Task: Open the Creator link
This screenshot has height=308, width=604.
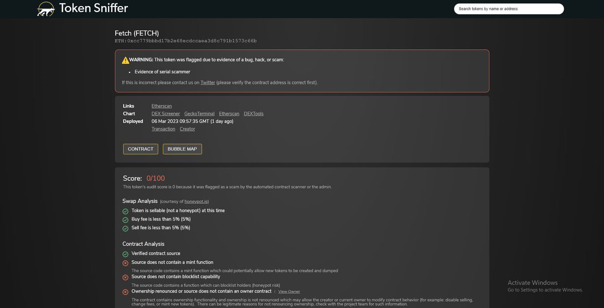Action: pos(187,129)
